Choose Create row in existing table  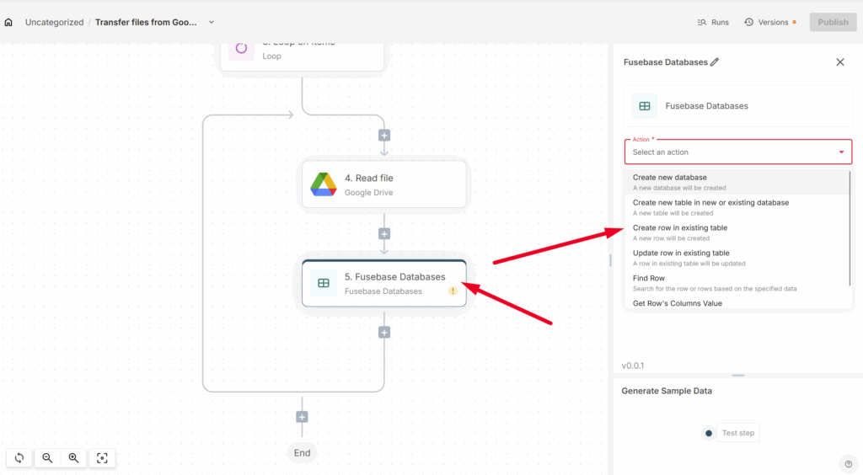(680, 228)
